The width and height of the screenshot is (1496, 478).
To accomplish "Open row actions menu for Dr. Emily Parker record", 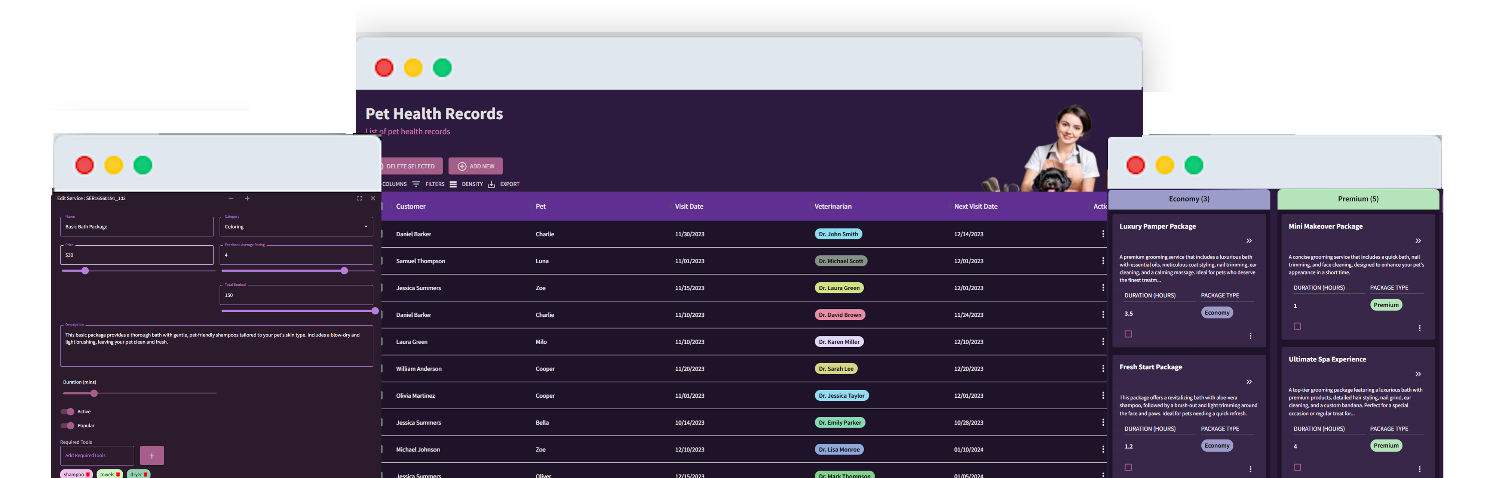I will pos(1103,422).
